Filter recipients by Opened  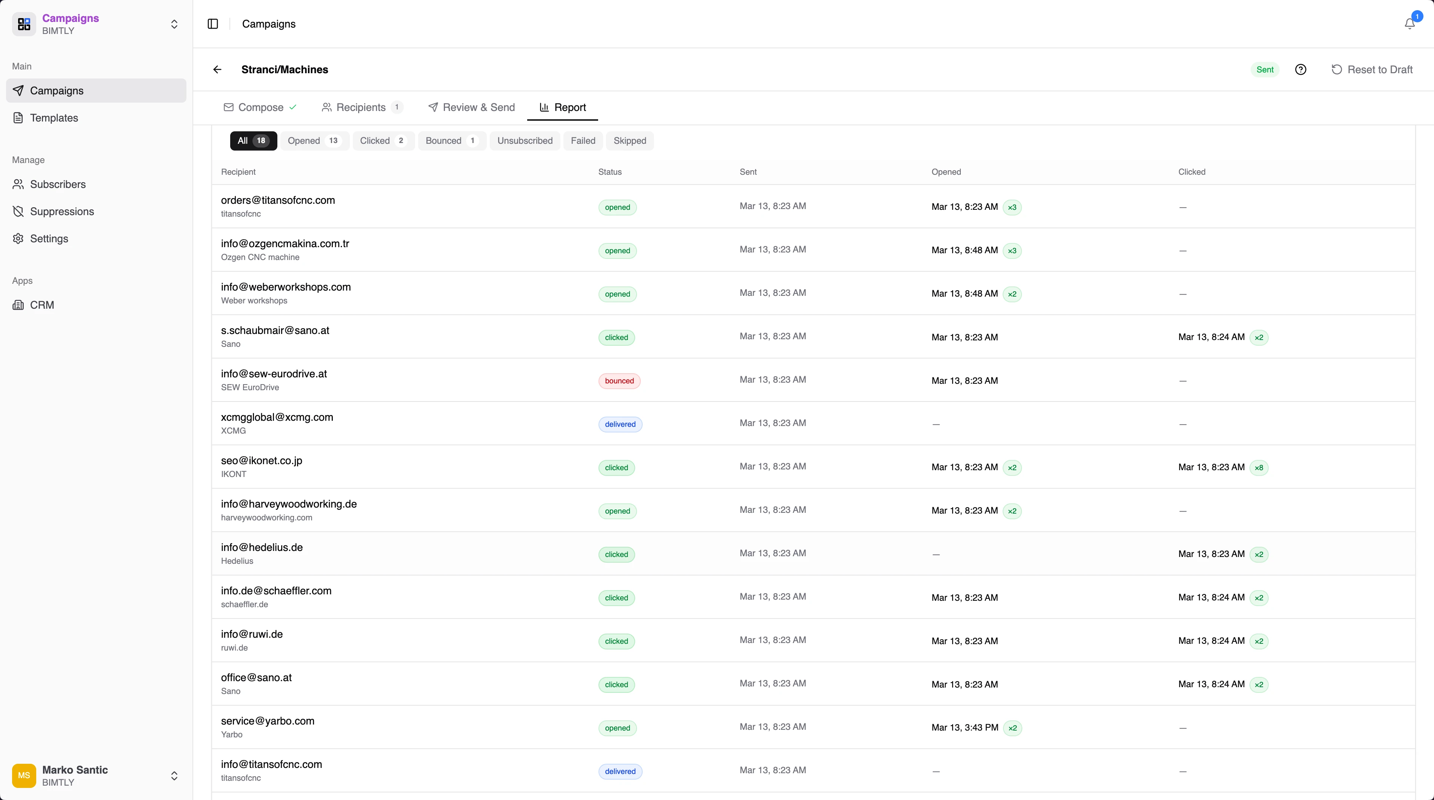[314, 140]
